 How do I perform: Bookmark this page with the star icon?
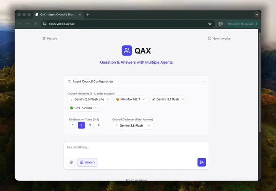pos(210,24)
